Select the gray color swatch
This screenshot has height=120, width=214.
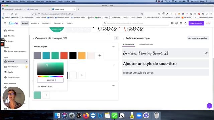pyautogui.click(x=37, y=56)
